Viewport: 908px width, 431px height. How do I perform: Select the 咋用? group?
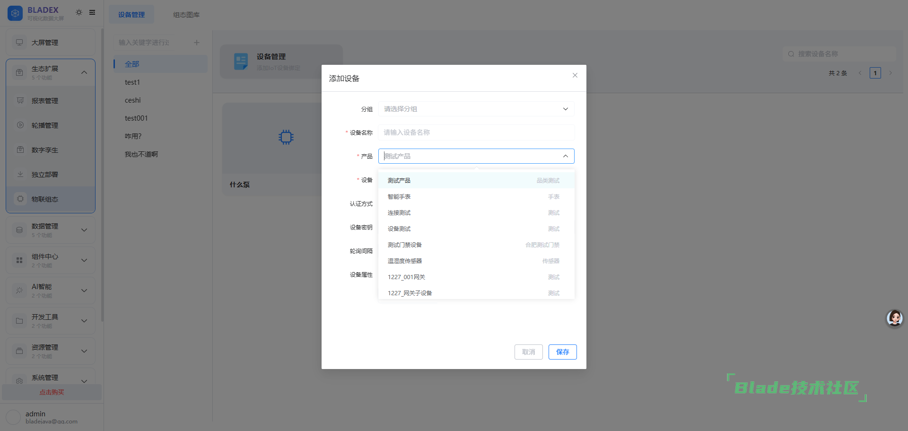(x=160, y=136)
